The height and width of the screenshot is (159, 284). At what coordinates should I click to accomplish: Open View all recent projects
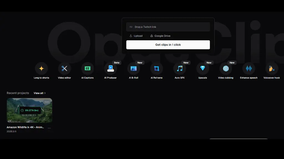39,93
